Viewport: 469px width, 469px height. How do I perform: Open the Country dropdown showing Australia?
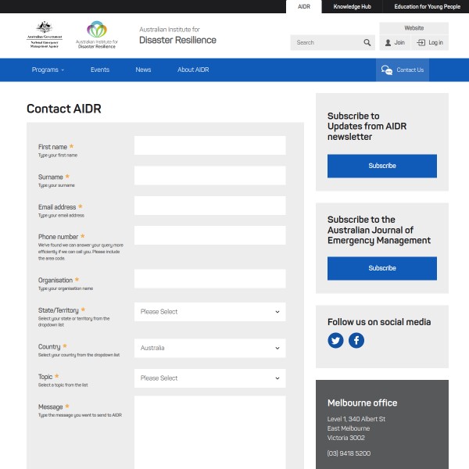coord(209,348)
